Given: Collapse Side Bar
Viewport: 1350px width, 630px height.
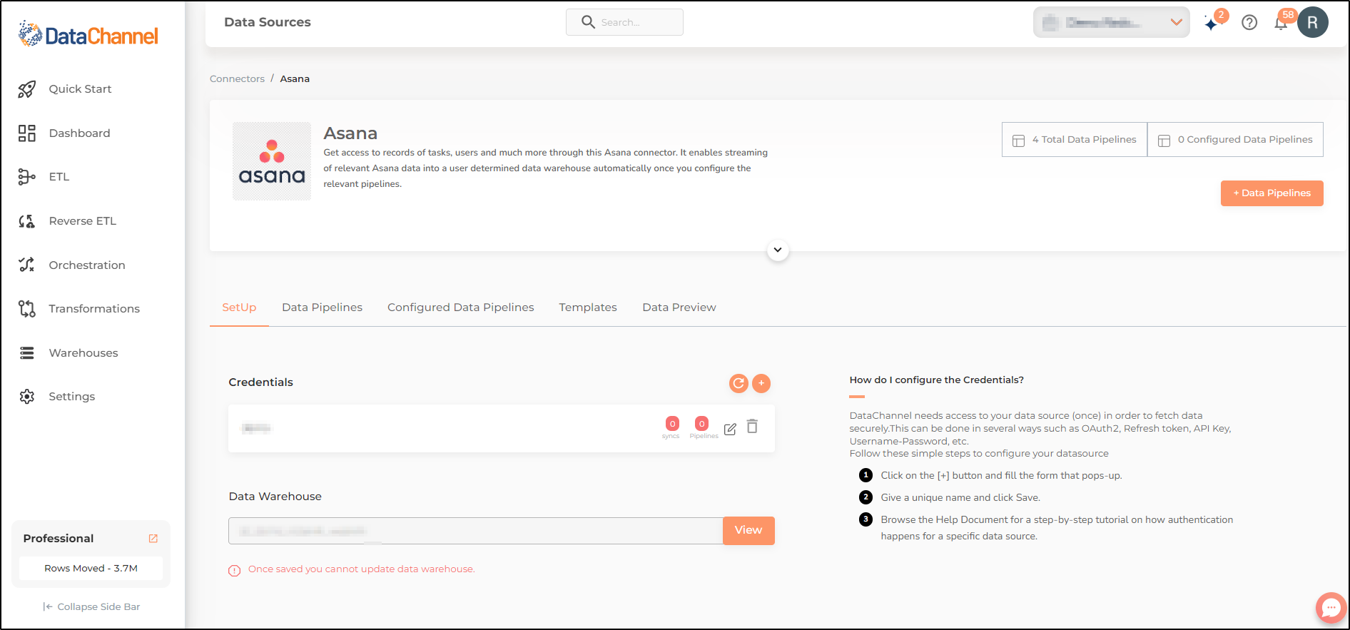Looking at the screenshot, I should 91,606.
